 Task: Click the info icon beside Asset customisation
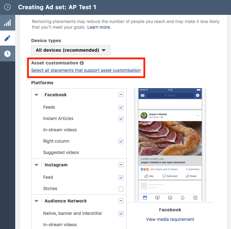coord(82,63)
